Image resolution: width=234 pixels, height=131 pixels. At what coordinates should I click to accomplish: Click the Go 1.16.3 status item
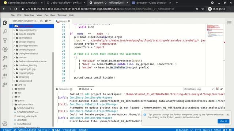click(44, 130)
